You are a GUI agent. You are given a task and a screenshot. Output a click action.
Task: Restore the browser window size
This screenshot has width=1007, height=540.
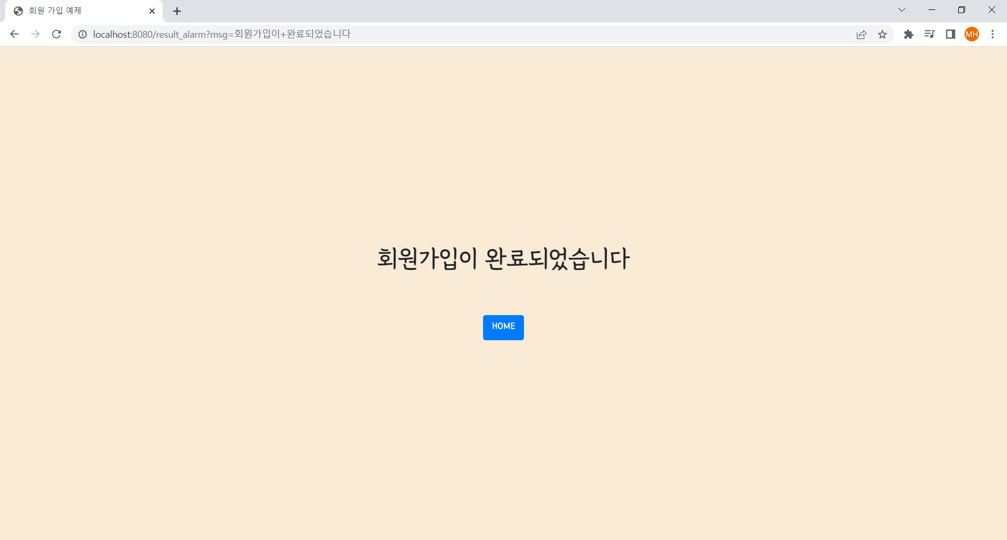click(962, 9)
